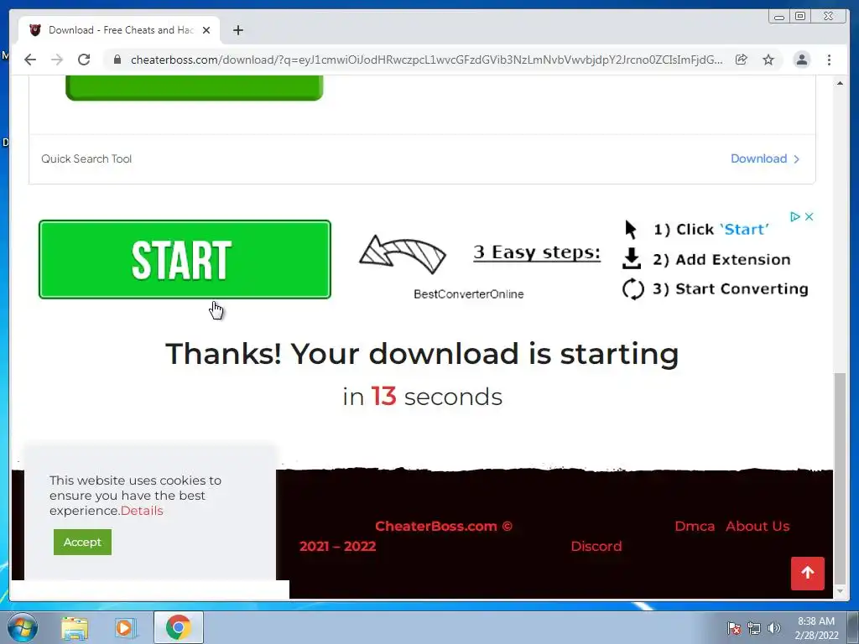
Task: Open the volume speaker tray icon
Action: pyautogui.click(x=774, y=628)
